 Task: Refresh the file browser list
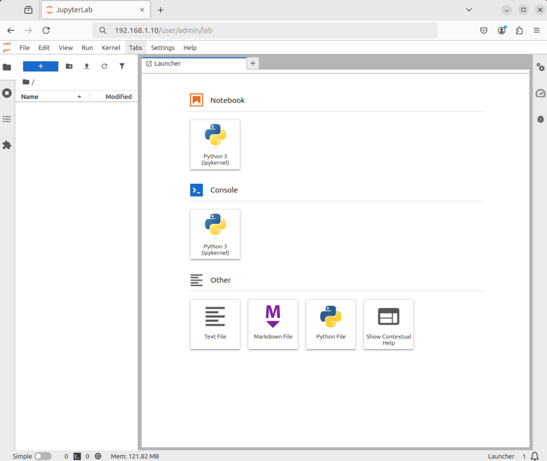[x=104, y=66]
